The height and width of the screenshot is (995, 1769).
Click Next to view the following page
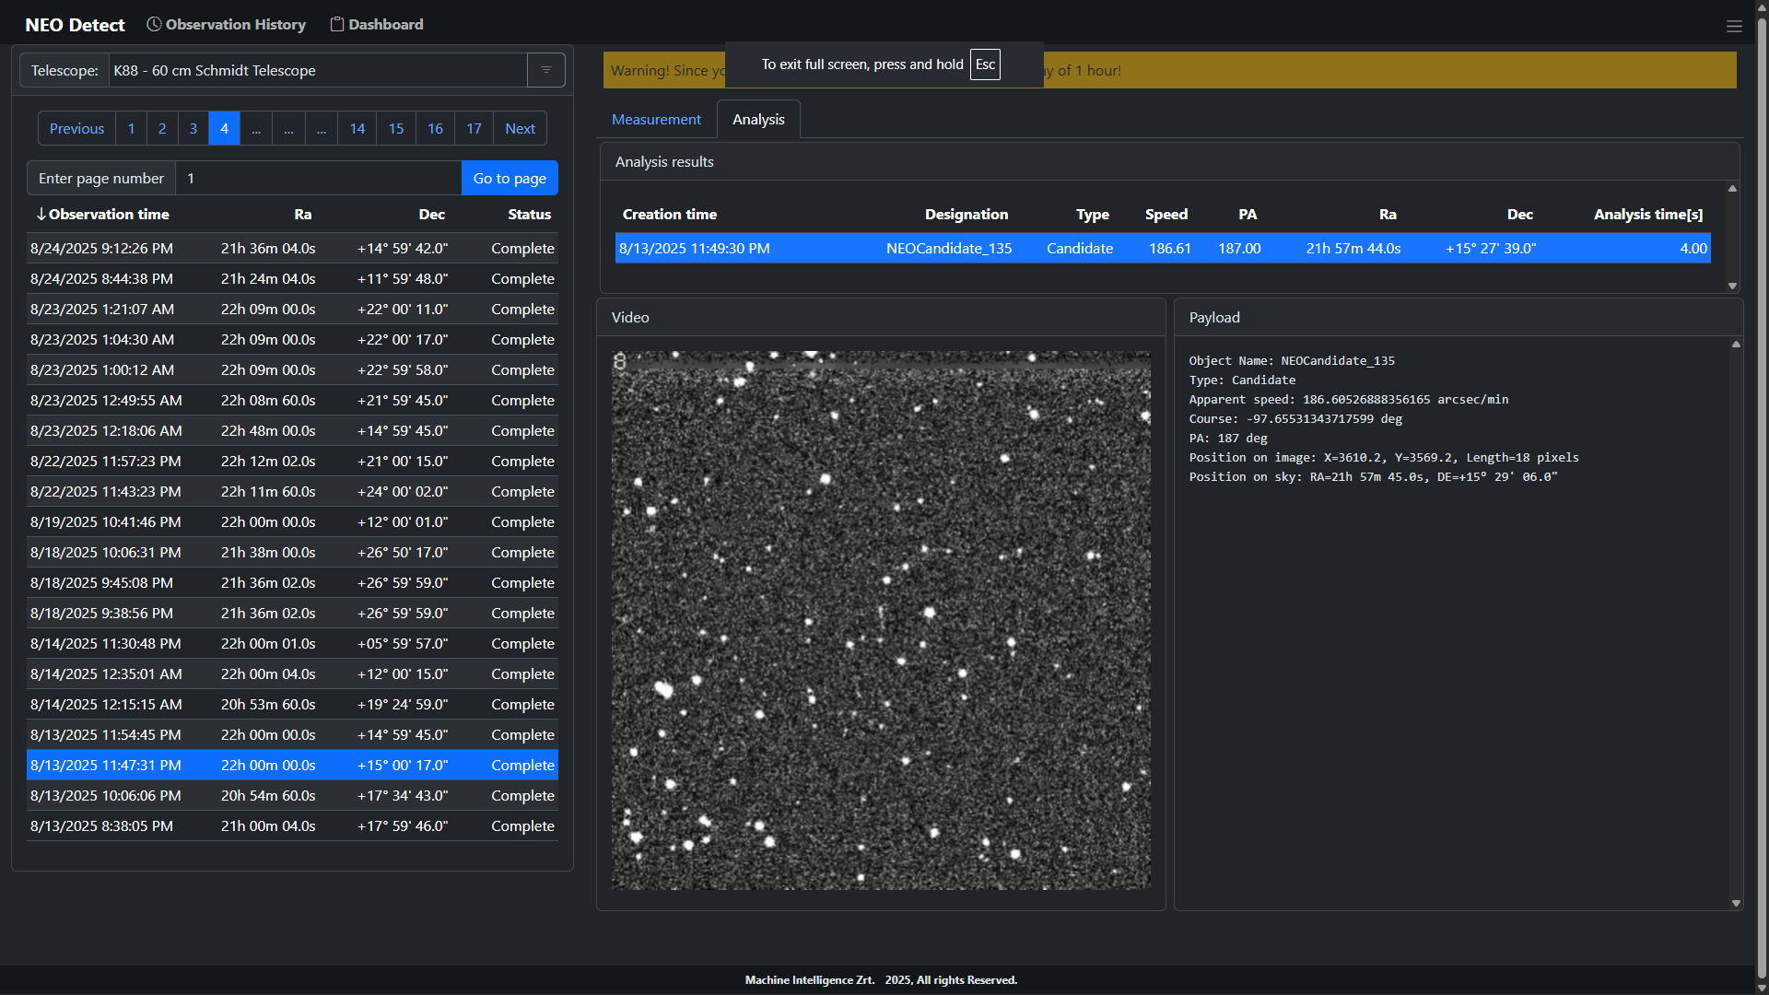point(520,128)
